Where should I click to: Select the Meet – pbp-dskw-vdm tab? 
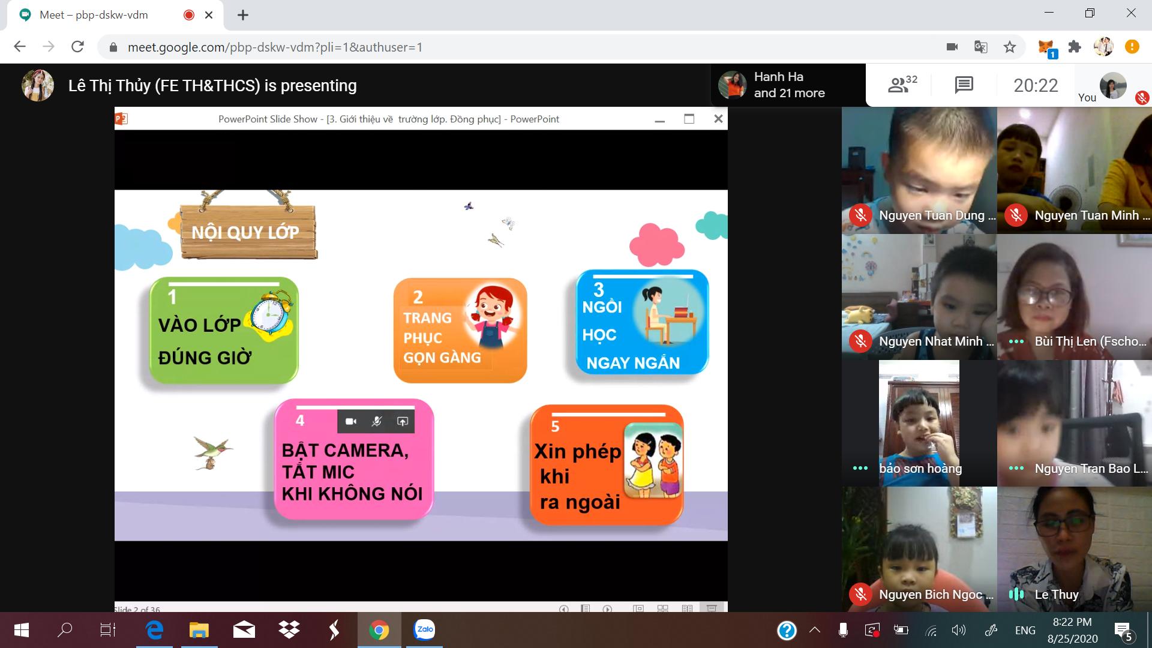tap(114, 15)
